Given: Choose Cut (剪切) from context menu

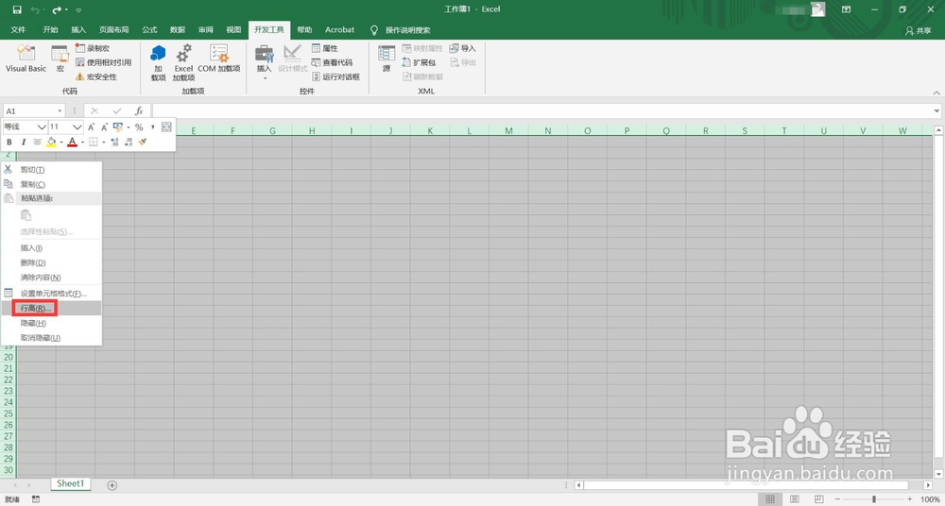Looking at the screenshot, I should click(51, 170).
